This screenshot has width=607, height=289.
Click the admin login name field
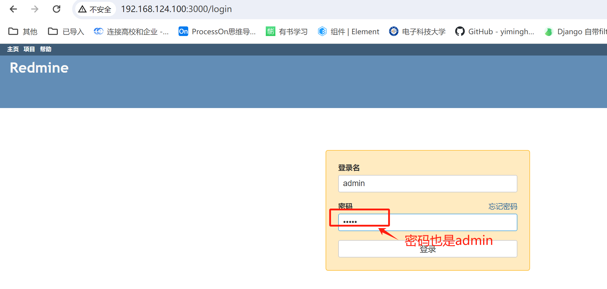(x=428, y=183)
